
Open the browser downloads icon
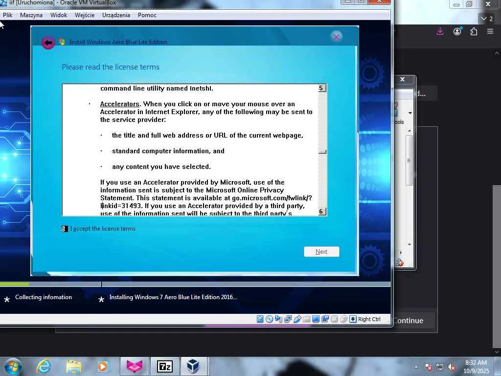click(440, 31)
